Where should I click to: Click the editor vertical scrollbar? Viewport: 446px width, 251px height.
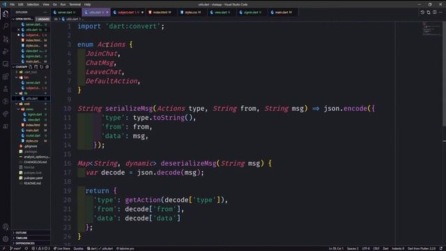(445, 74)
